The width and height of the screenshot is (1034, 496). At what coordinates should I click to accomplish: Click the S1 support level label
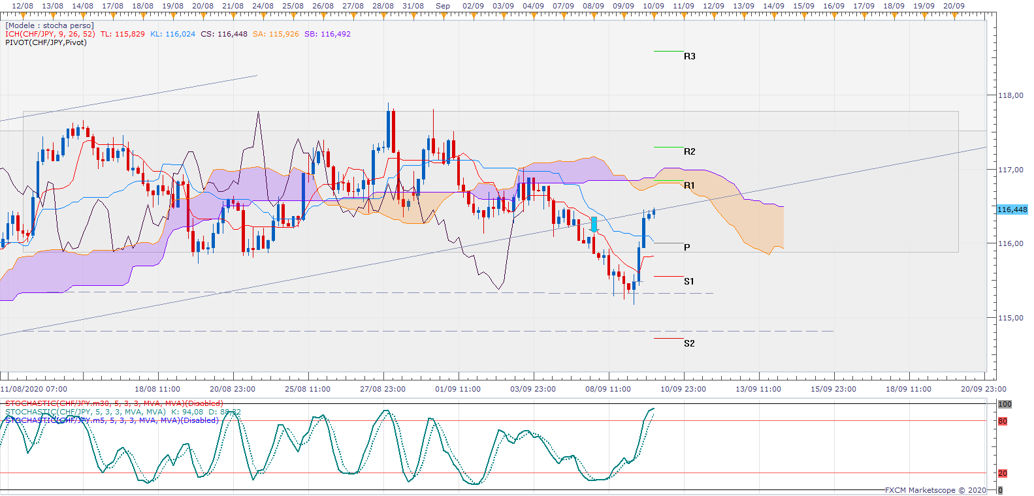point(689,281)
